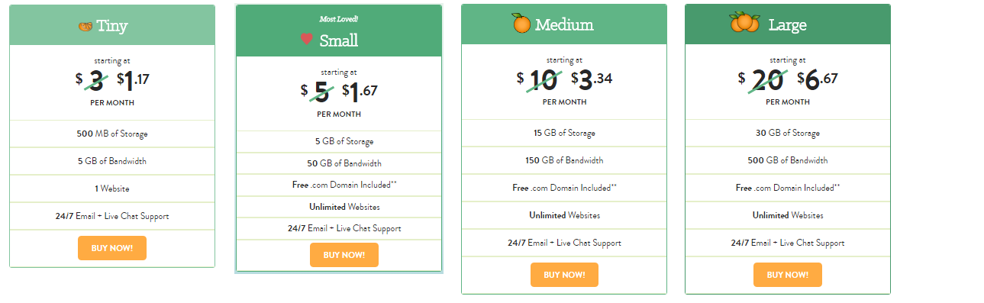
Task: Click the single orange icon beside Medium
Action: tap(521, 24)
